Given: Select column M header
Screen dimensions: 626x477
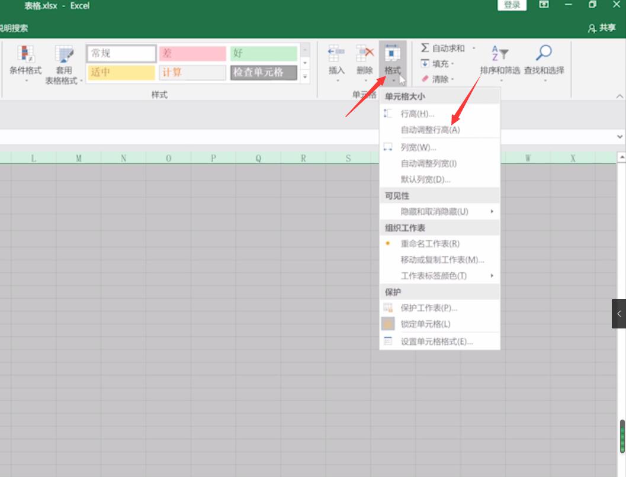Looking at the screenshot, I should 79,159.
